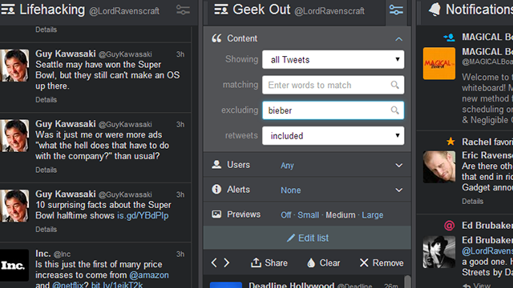Click Guy Kawasaki avatar on halftime shows tweet

(x=14, y=206)
